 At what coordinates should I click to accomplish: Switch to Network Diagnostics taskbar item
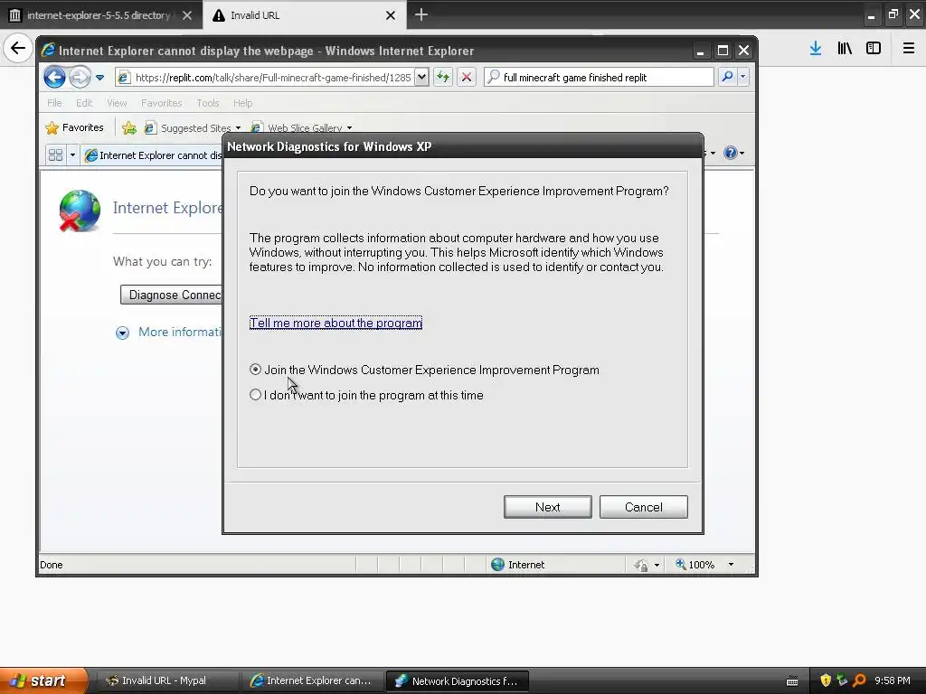(457, 680)
